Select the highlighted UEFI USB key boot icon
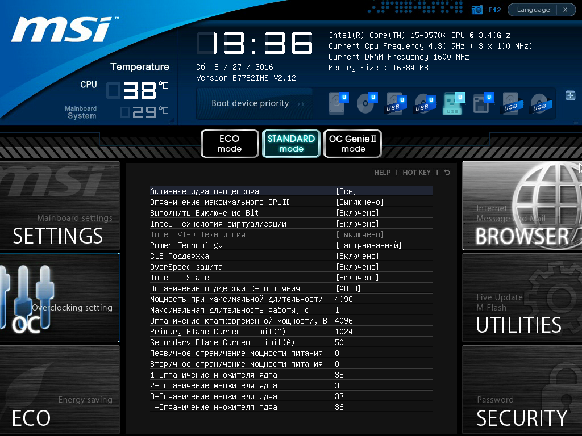Viewport: 582px width, 436px height. (x=454, y=103)
